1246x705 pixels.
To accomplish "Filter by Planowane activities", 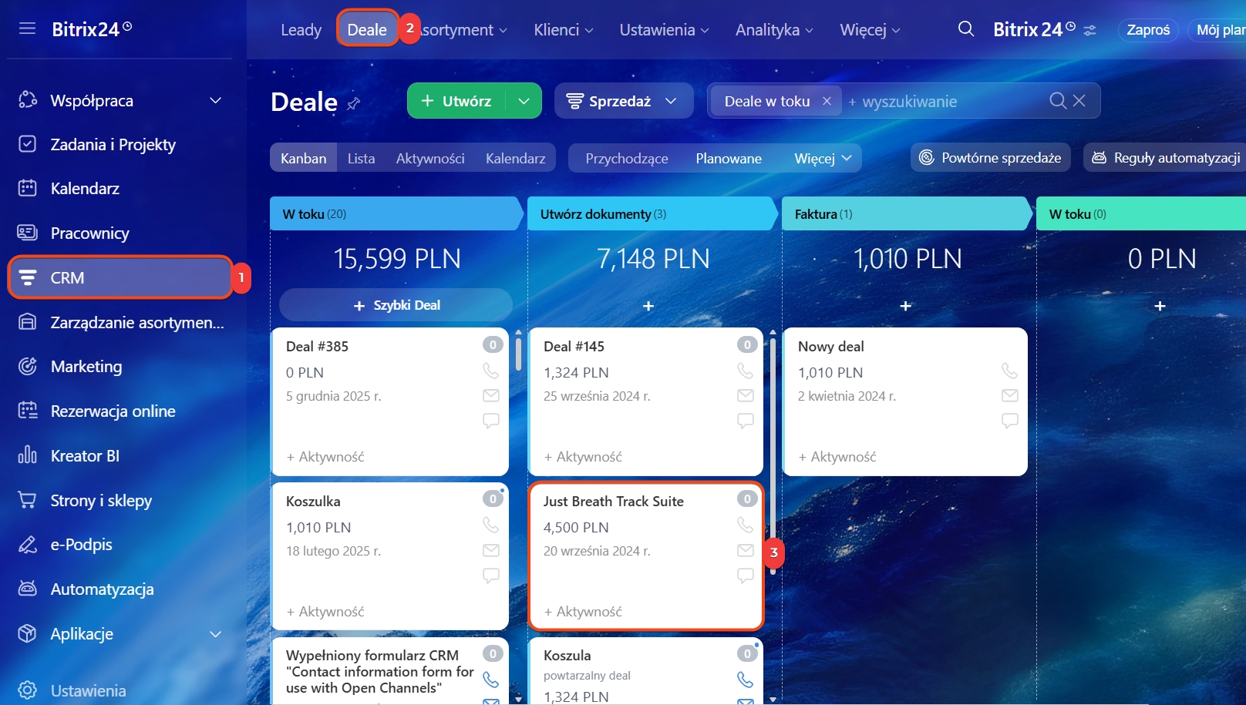I will click(729, 158).
